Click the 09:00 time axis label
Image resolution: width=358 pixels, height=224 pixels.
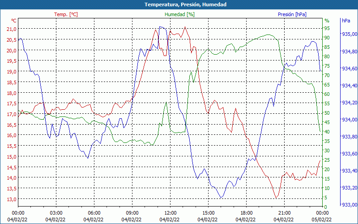pos(132,213)
